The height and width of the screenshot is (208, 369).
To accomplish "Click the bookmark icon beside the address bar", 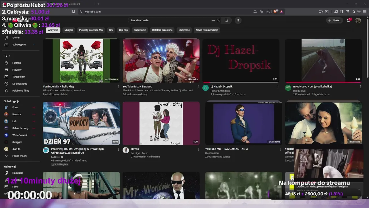I will 73,12.
